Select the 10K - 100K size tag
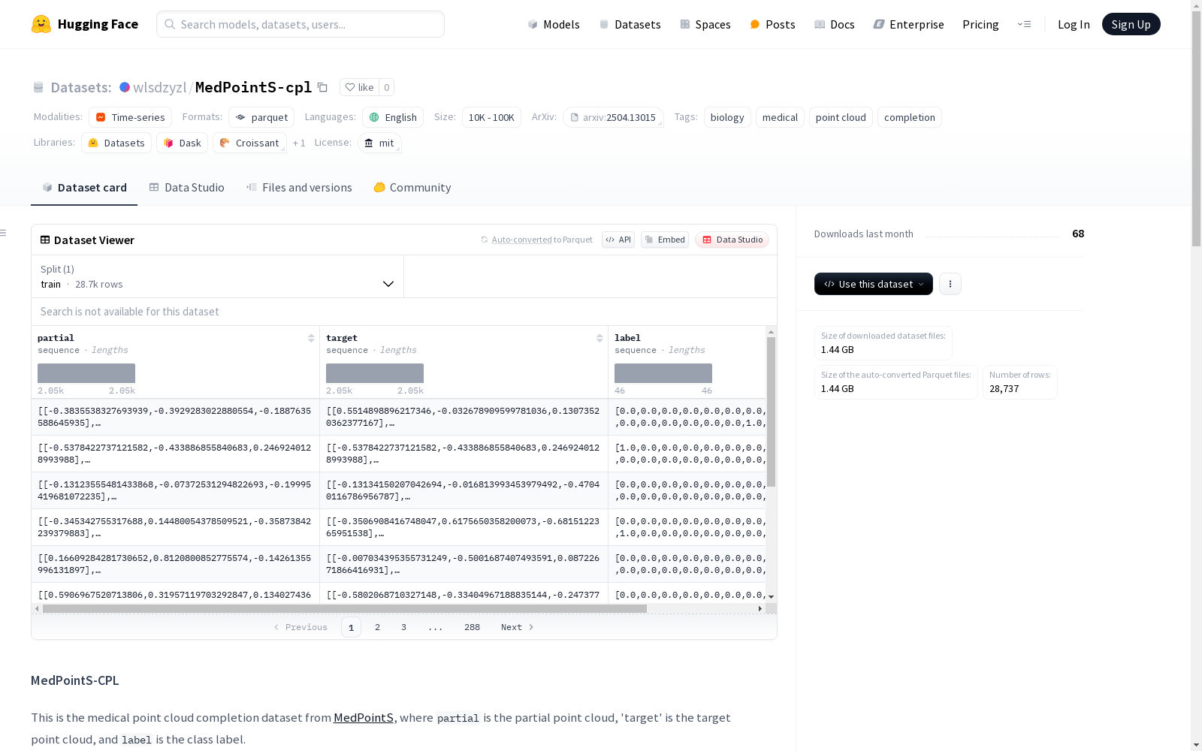The height and width of the screenshot is (751, 1202). click(x=491, y=117)
